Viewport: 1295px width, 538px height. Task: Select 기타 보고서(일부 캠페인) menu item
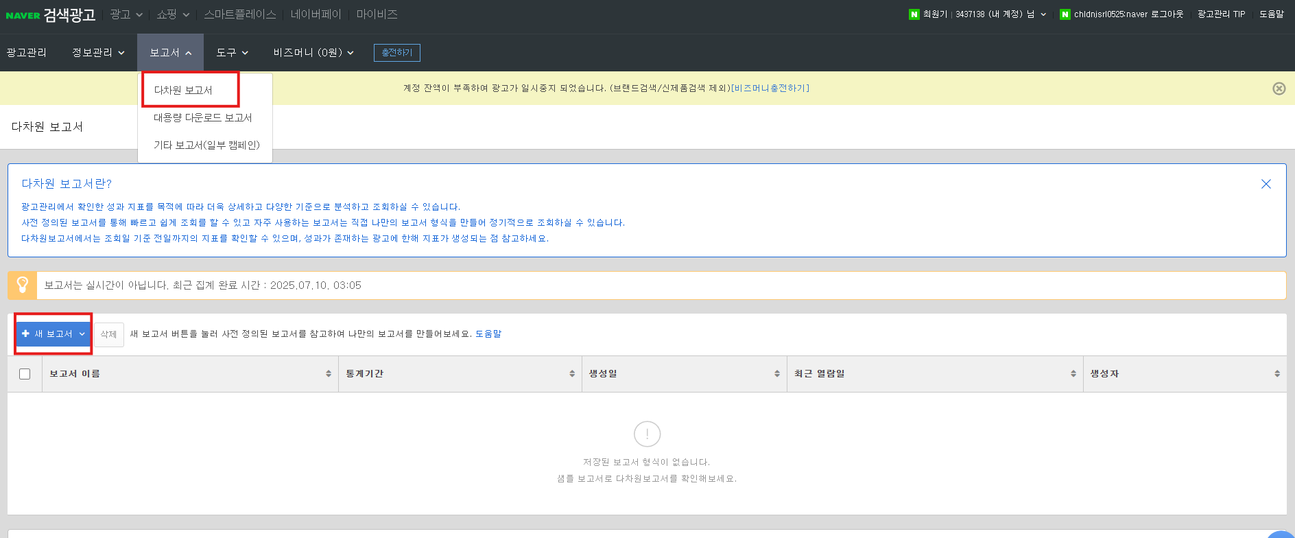[206, 145]
